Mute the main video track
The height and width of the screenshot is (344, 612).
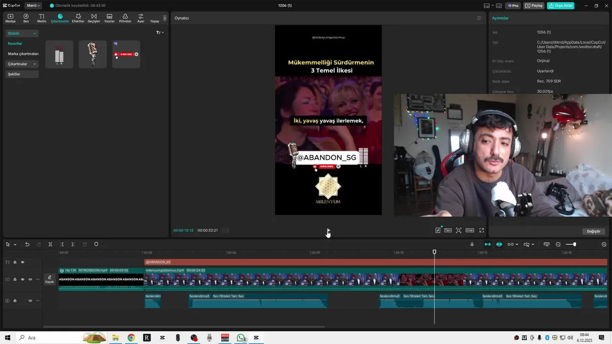[x=30, y=279]
